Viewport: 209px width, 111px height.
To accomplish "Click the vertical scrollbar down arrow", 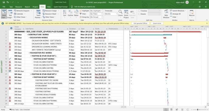I will (x=208, y=104).
